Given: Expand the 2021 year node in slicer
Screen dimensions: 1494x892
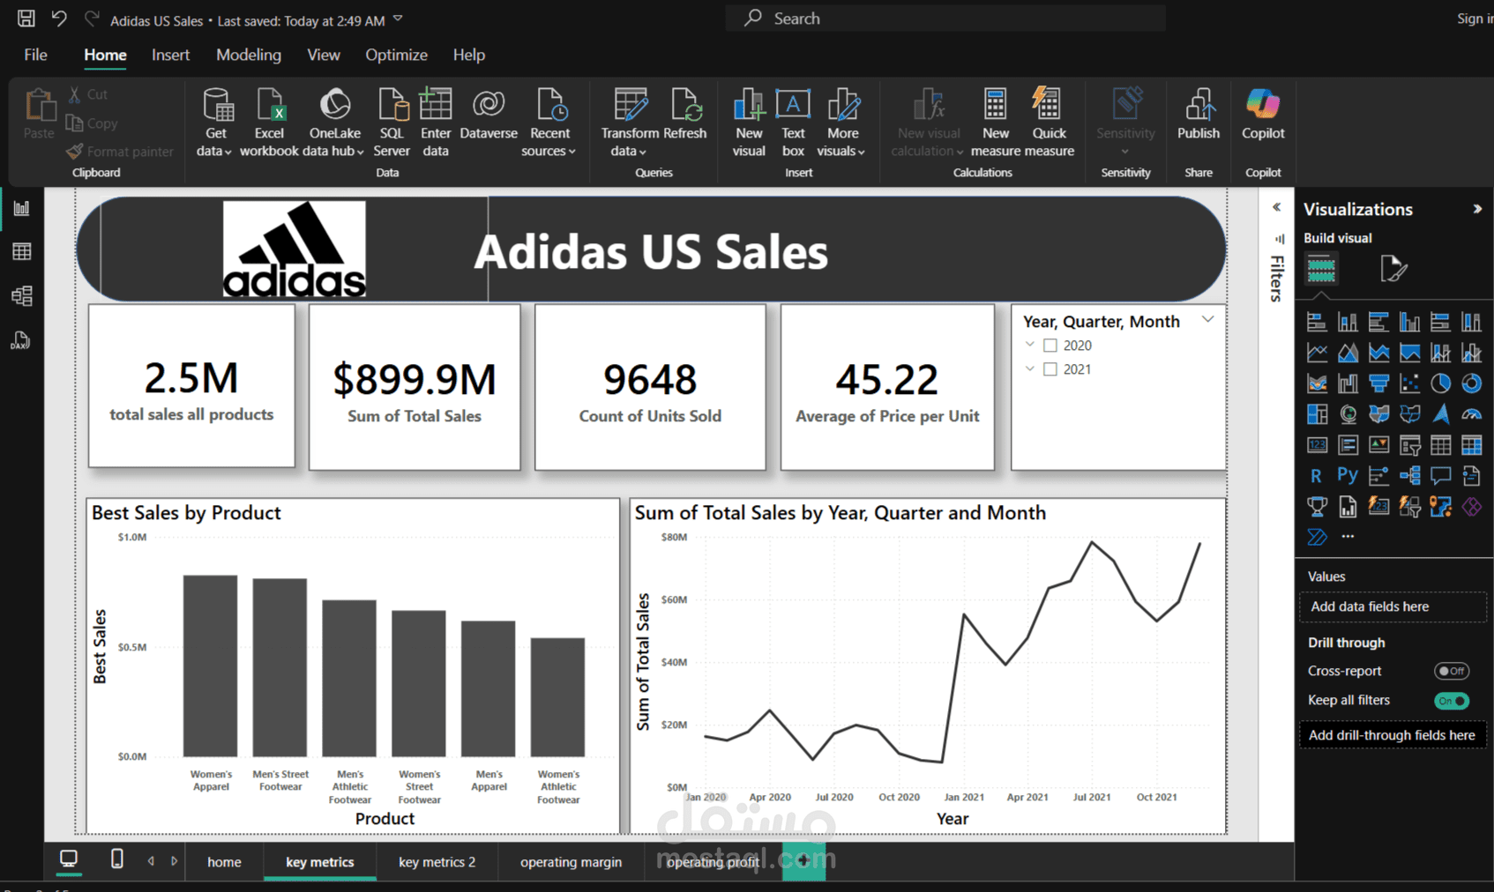Looking at the screenshot, I should (1029, 368).
